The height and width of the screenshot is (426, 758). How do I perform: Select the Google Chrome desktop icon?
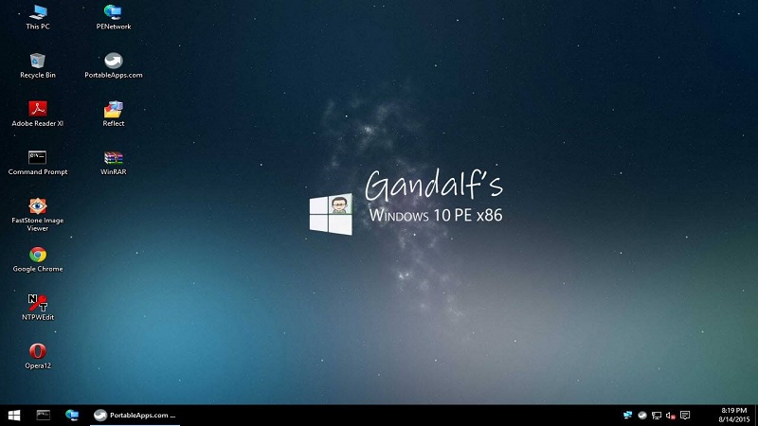[38, 259]
